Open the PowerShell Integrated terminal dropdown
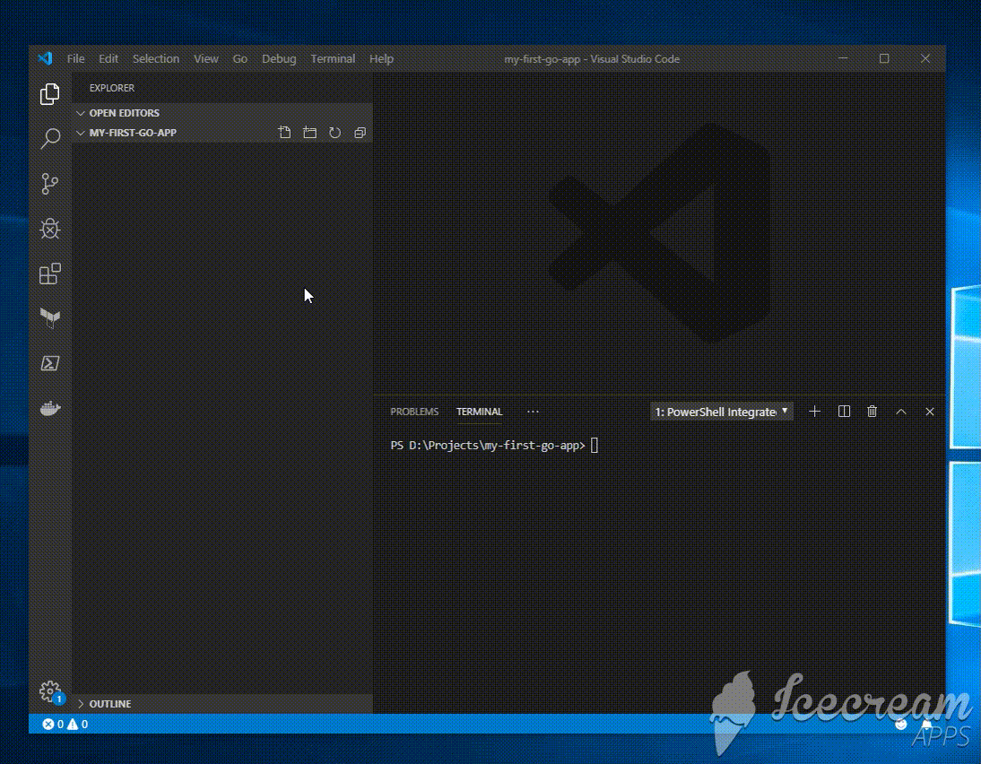This screenshot has width=981, height=764. [x=722, y=411]
